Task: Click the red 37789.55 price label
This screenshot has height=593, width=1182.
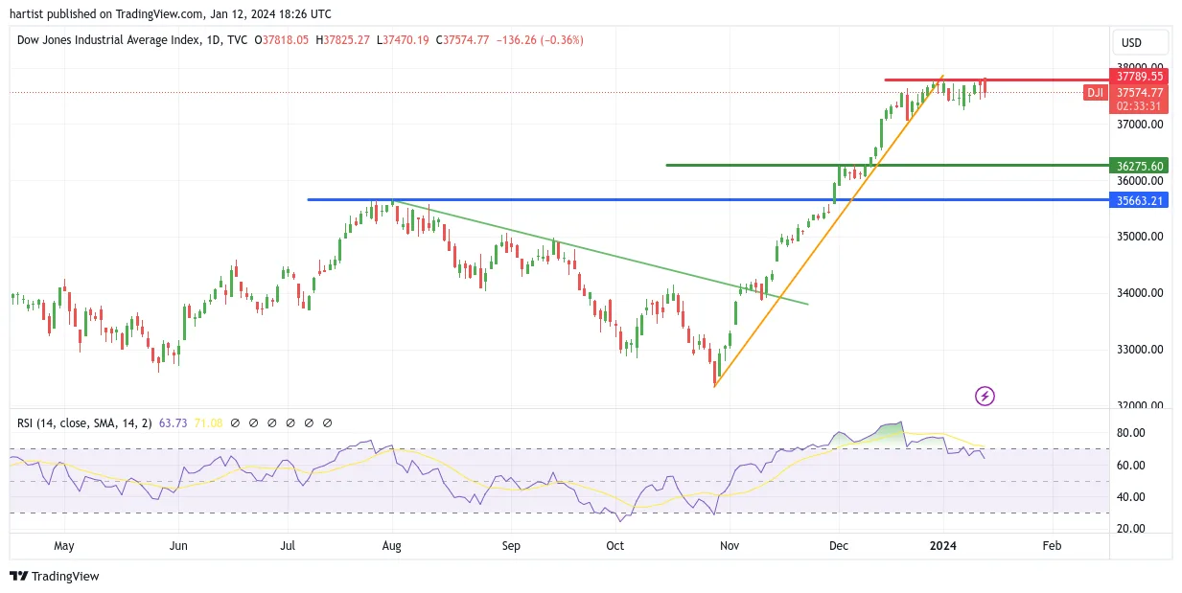Action: click(1140, 77)
